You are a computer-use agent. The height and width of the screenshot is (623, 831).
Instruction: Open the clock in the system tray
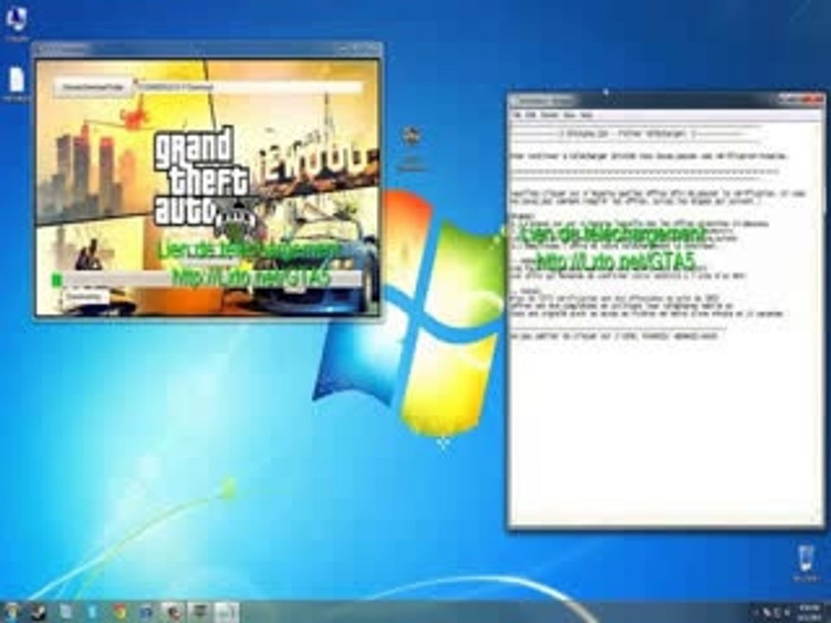point(808,612)
